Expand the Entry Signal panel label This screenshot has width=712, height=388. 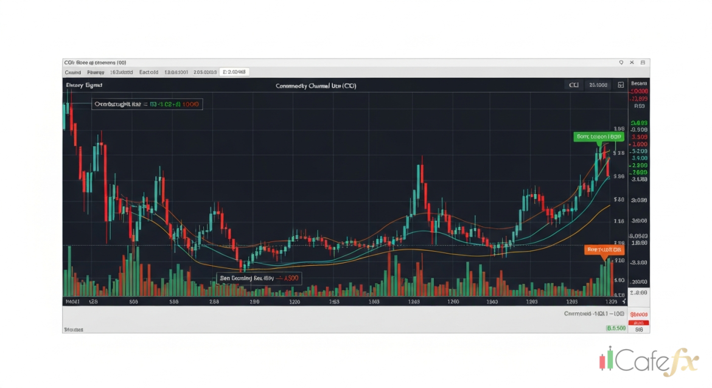(84, 85)
